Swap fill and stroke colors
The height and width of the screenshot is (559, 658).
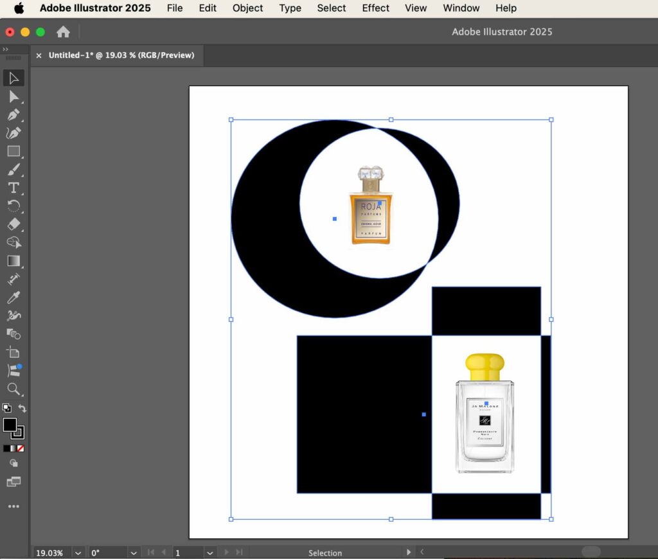click(x=22, y=409)
